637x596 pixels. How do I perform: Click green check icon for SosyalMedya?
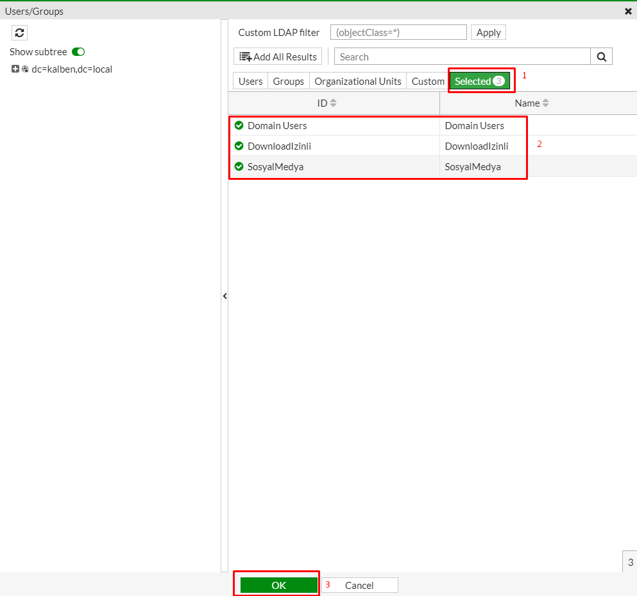click(x=239, y=166)
